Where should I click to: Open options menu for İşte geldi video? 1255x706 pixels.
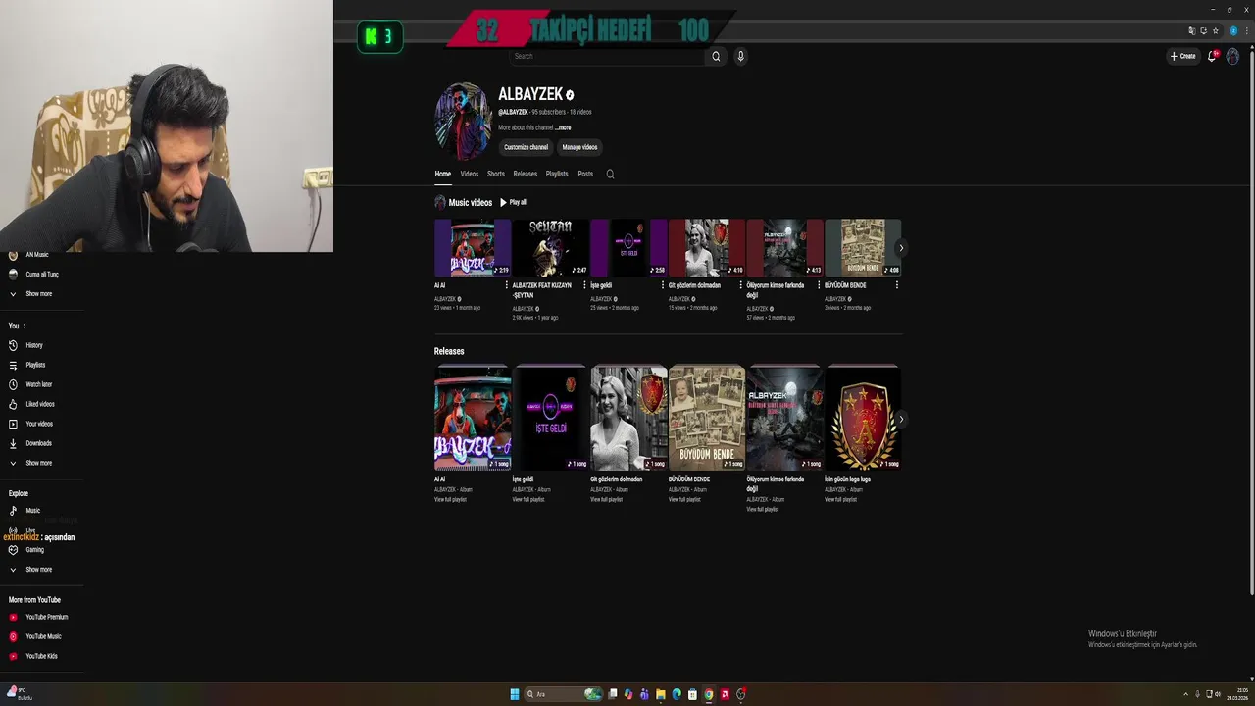pos(662,285)
